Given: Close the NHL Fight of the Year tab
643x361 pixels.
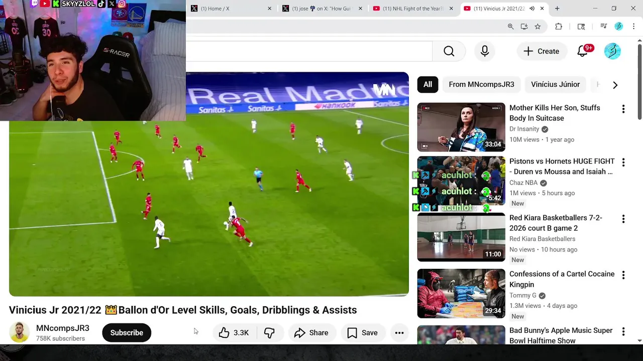Looking at the screenshot, I should (x=451, y=9).
